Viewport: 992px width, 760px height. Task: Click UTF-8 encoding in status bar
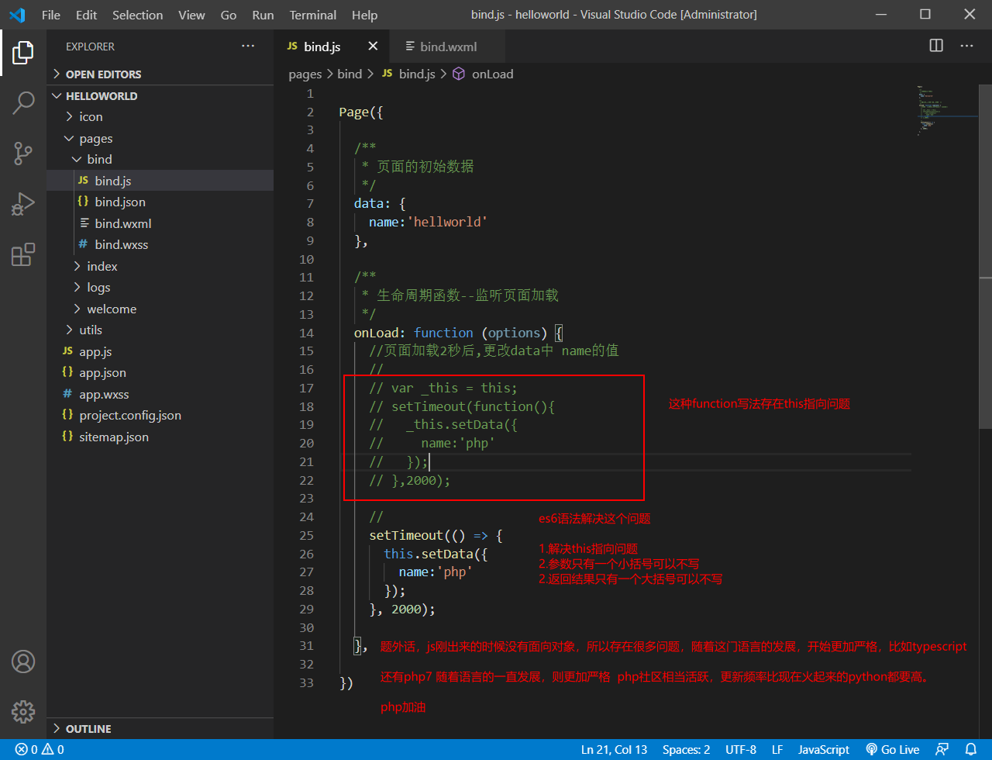(741, 750)
